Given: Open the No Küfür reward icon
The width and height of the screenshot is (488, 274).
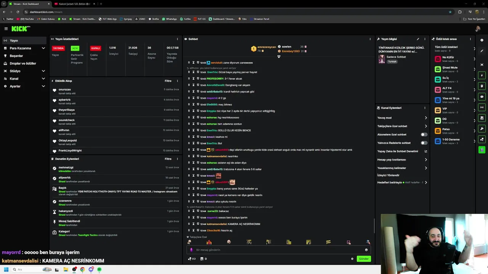Looking at the screenshot, I should coord(438,59).
